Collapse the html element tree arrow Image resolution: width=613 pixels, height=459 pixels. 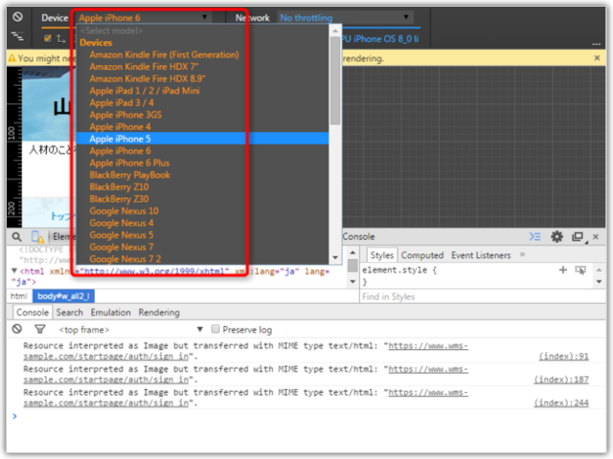pos(14,271)
